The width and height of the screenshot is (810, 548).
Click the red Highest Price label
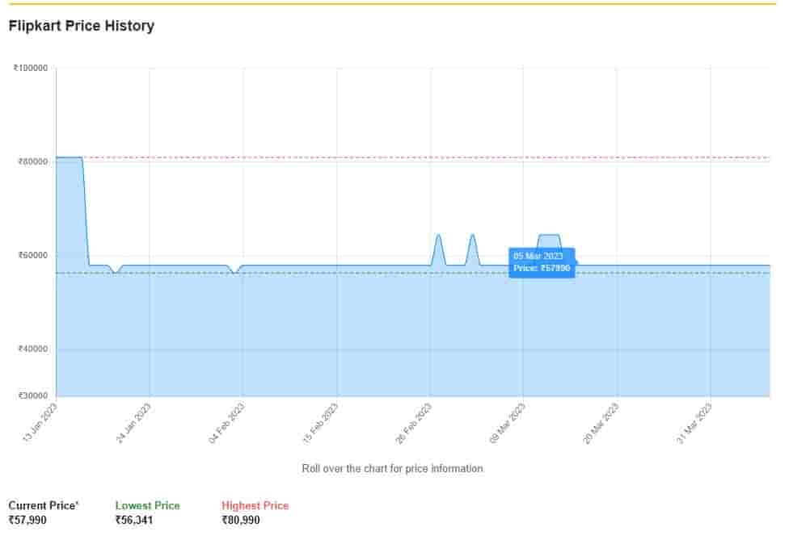coord(255,506)
